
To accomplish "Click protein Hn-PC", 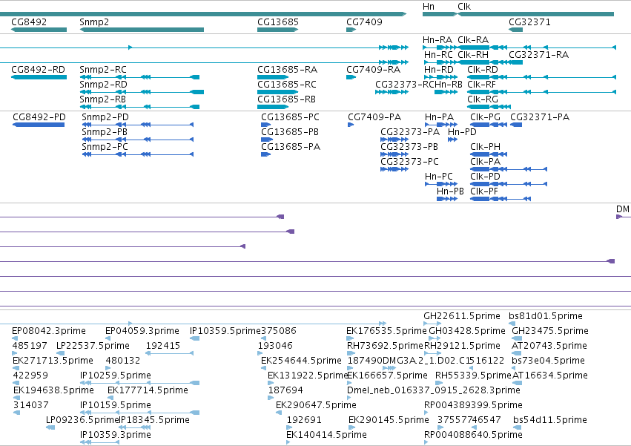I will click(x=439, y=177).
